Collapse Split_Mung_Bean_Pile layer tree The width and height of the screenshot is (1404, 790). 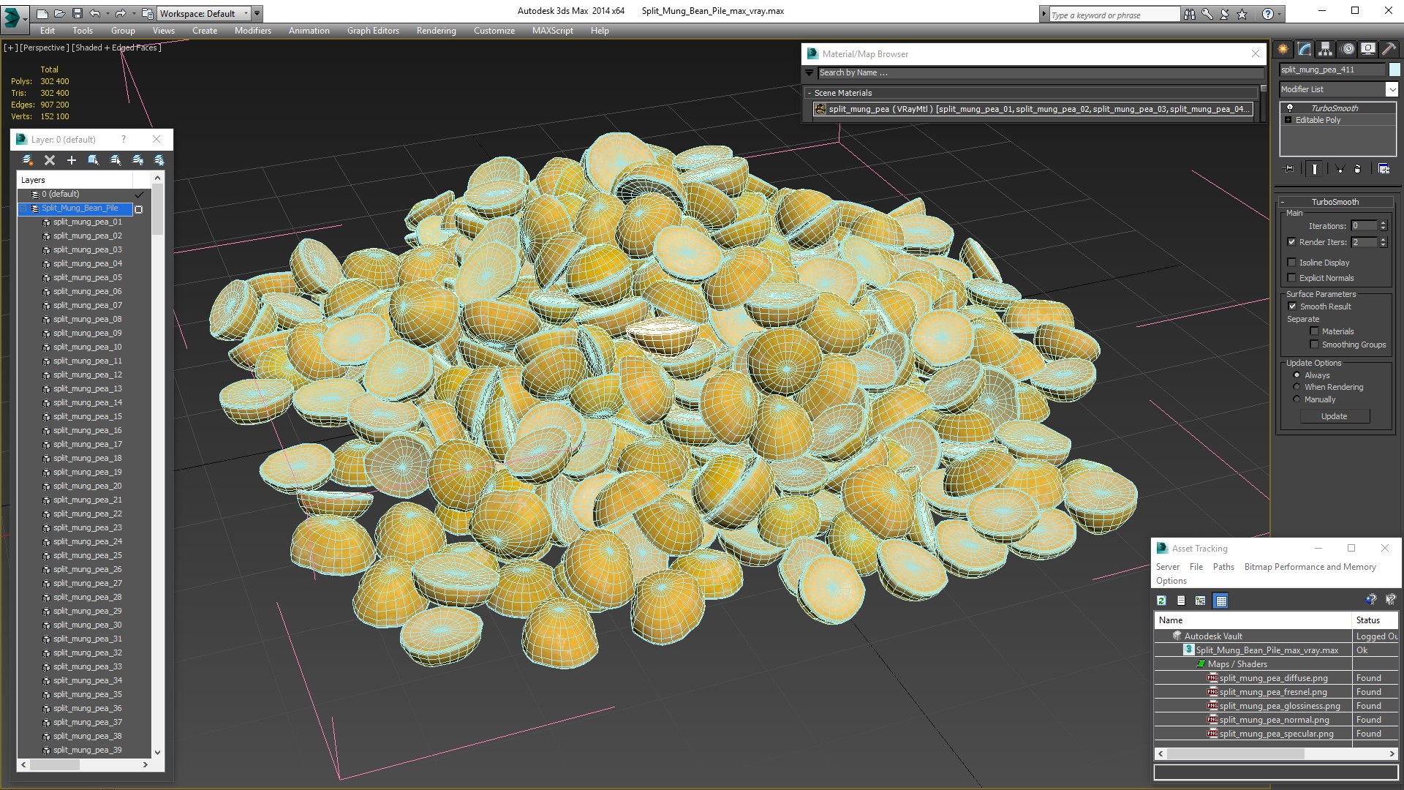23,208
